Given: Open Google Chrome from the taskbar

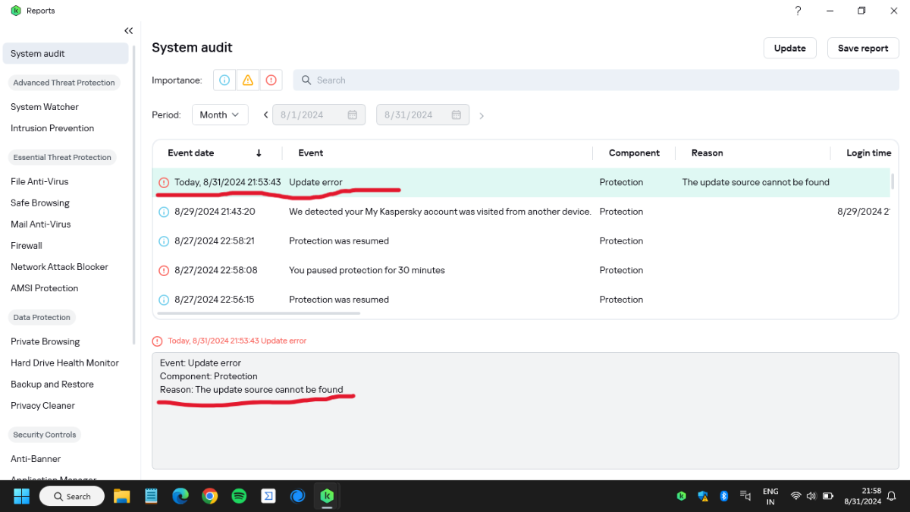Looking at the screenshot, I should pyautogui.click(x=210, y=496).
